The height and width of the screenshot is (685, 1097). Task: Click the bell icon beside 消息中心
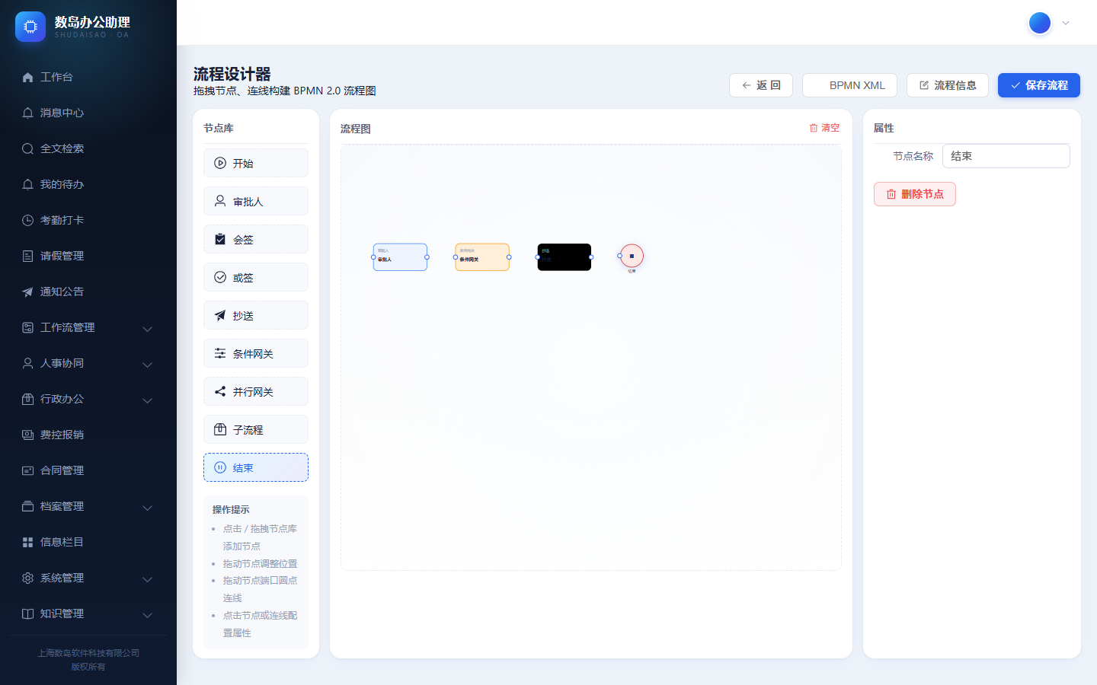coord(27,113)
